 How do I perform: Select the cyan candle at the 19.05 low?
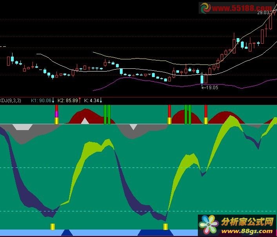(x=202, y=79)
